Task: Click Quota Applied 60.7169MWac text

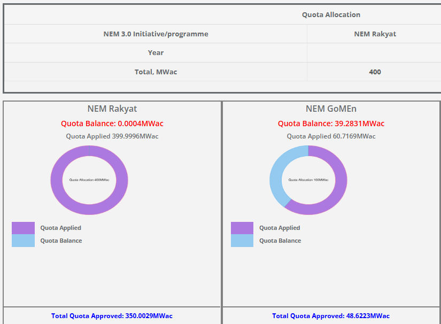Action: point(331,136)
